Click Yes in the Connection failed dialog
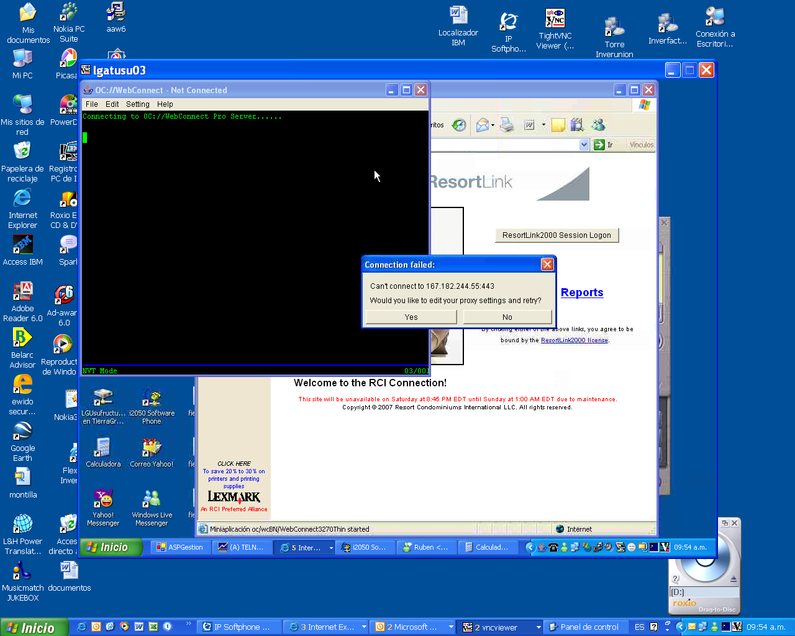 (411, 317)
